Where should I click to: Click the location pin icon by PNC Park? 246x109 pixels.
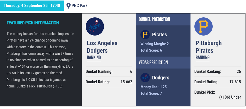tap(68, 6)
